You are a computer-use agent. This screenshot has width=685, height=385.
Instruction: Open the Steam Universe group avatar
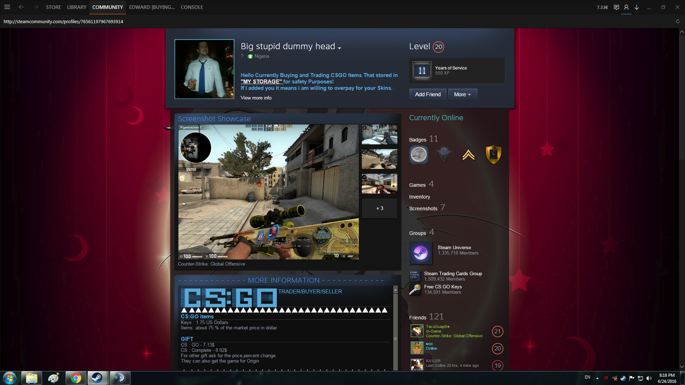[421, 253]
